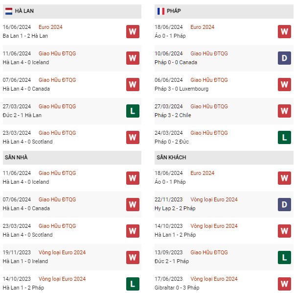The height and width of the screenshot is (293, 294).
Task: Click the D badge for Pháp 0 - 0 Canada
Action: pyautogui.click(x=284, y=58)
